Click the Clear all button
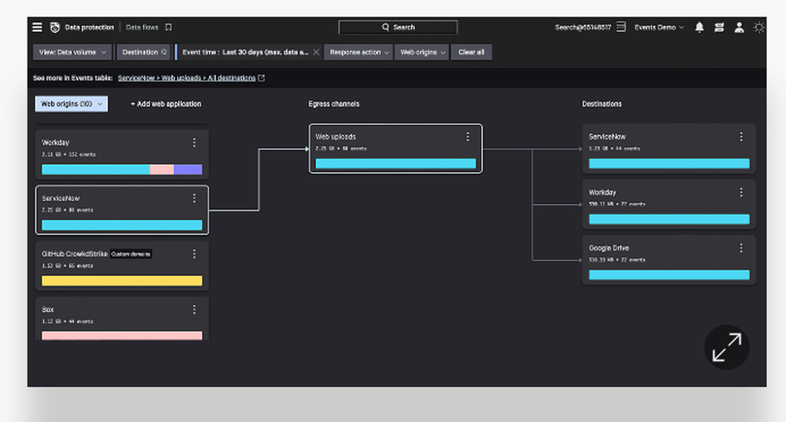Screen dimensions: 786x422 click(x=471, y=52)
